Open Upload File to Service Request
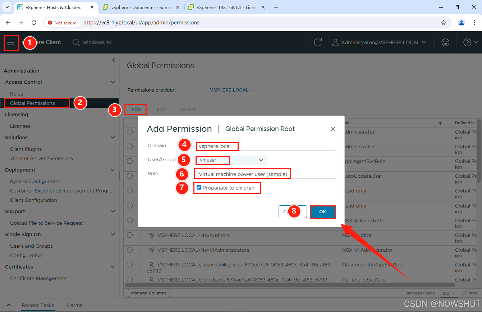 tap(46, 223)
